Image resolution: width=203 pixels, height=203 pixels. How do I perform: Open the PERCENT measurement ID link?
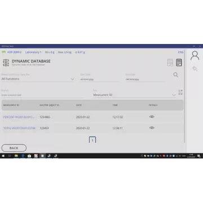pyautogui.click(x=19, y=117)
